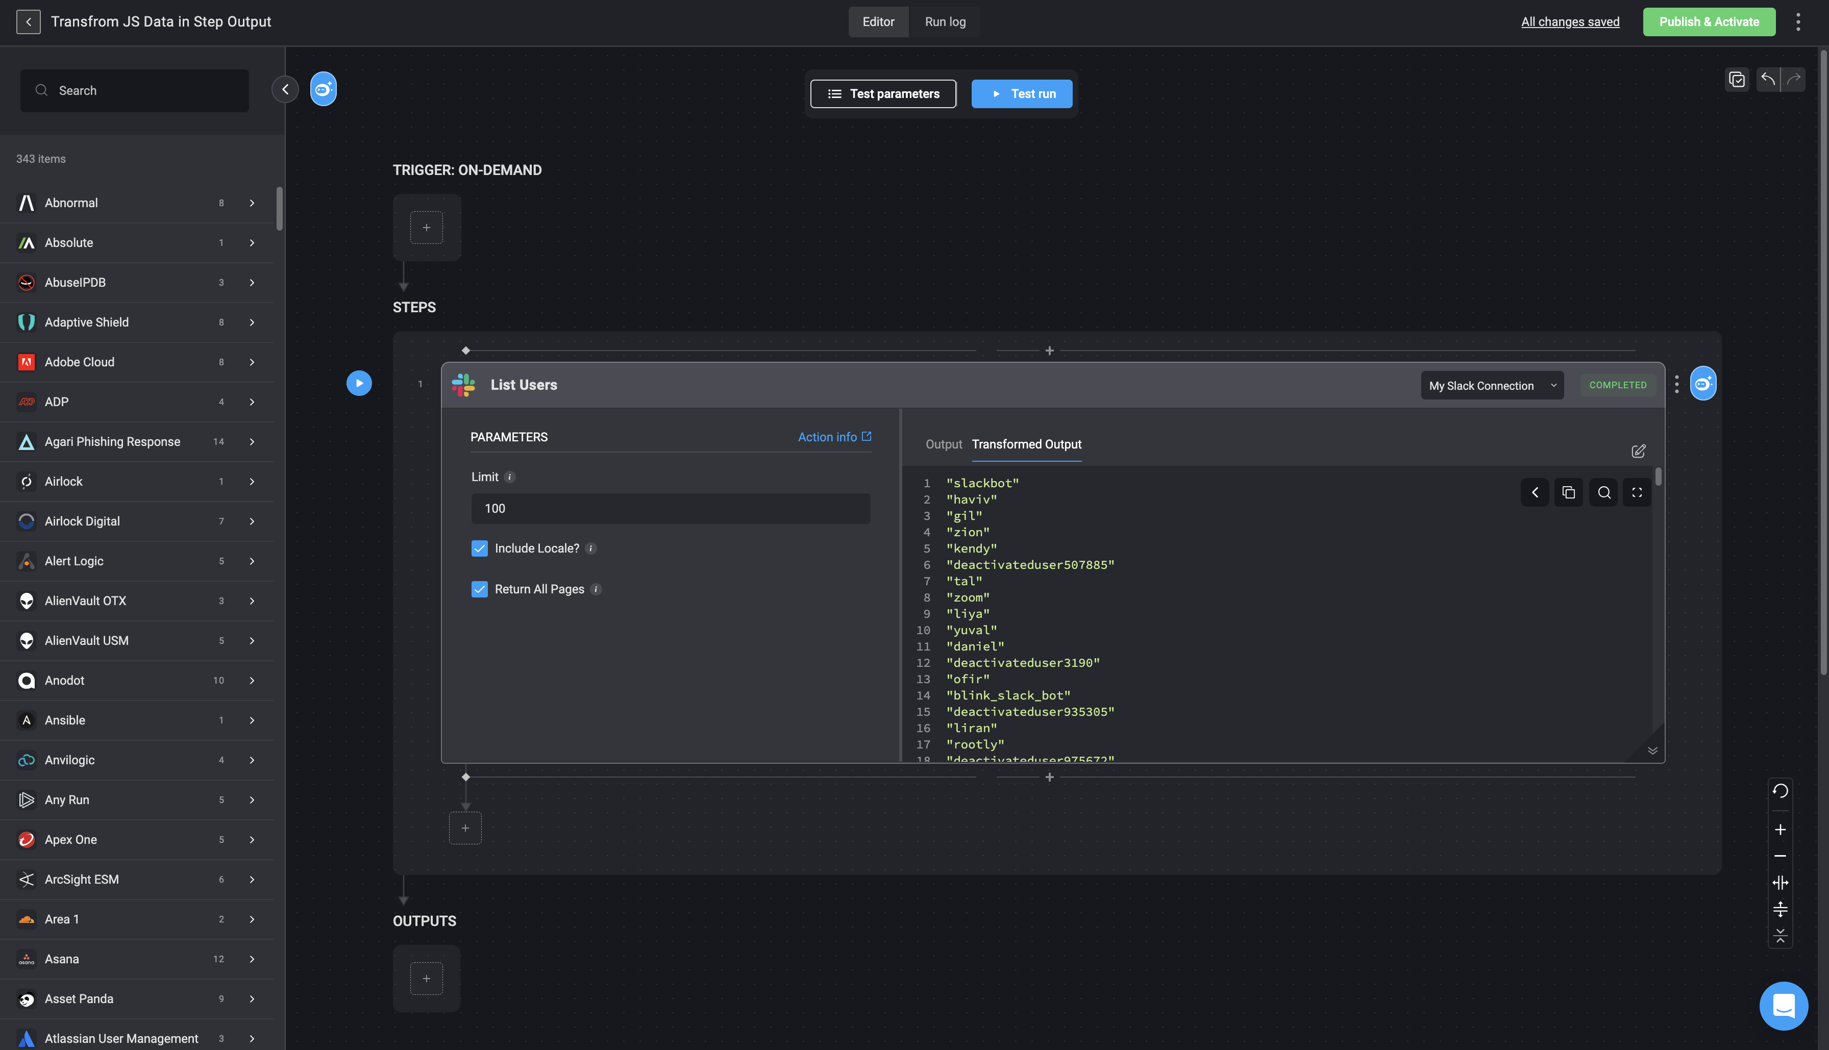Run List Users step with play icon
The image size is (1829, 1050).
[358, 383]
